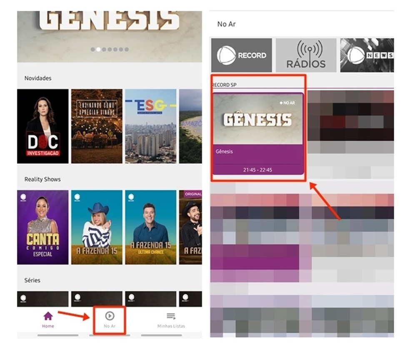Select the Record News channel tile
The image size is (410, 350).
coord(367,55)
